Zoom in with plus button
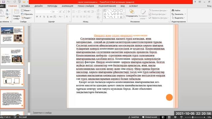The image size is (212, 119). [204, 117]
